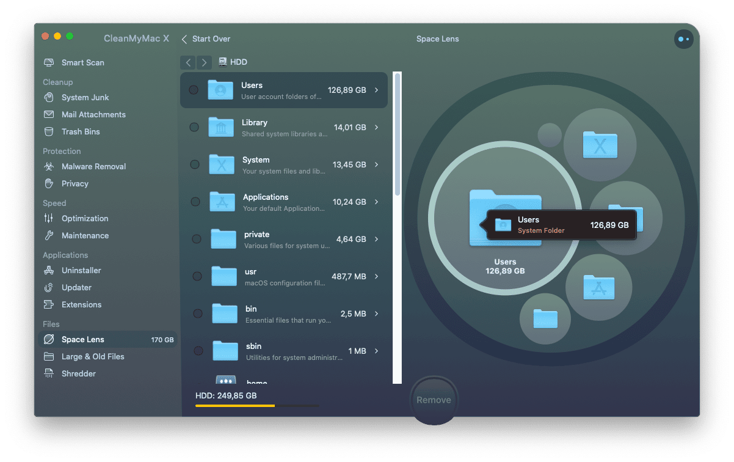The width and height of the screenshot is (734, 462).
Task: Click the 14,01 GB size in Library row
Action: 350,128
